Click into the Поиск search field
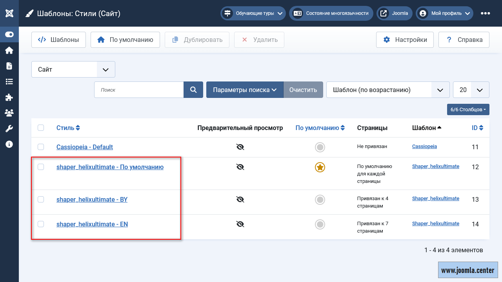Image resolution: width=502 pixels, height=282 pixels. pos(139,90)
